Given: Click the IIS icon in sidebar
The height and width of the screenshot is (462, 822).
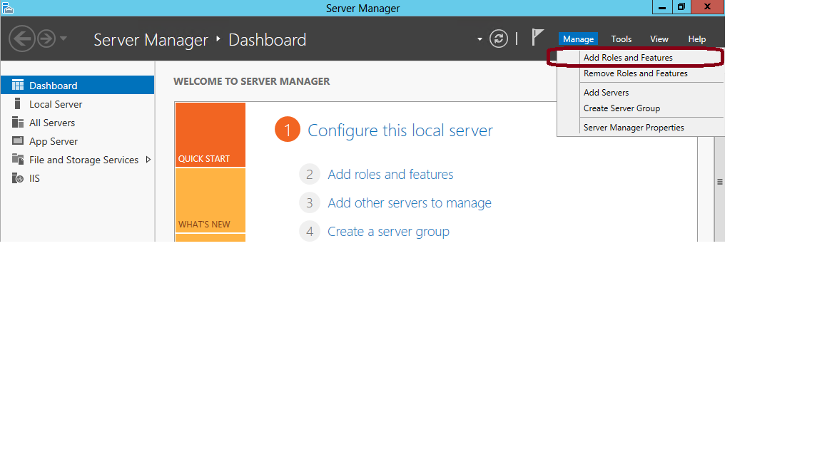Looking at the screenshot, I should click(18, 178).
